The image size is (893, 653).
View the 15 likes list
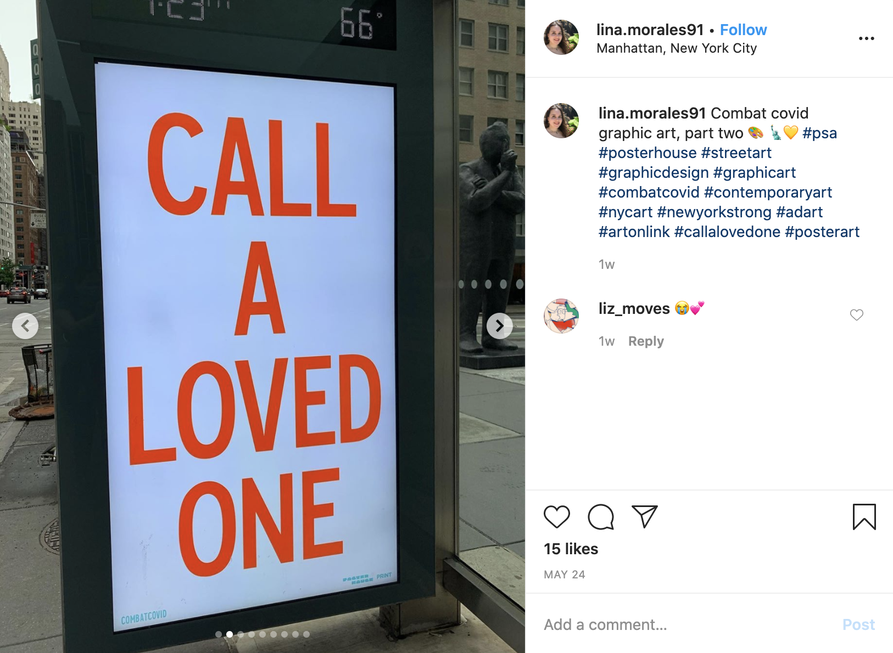tap(571, 549)
